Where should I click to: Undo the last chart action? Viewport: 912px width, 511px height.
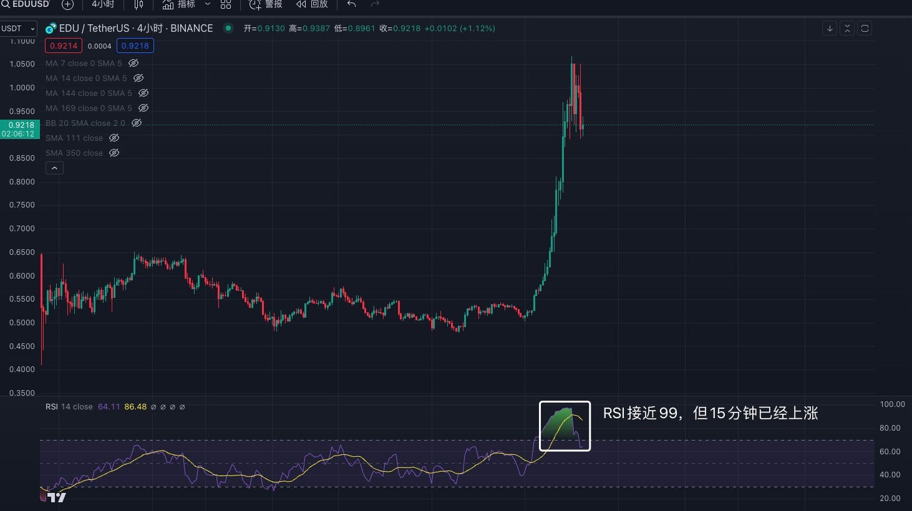[352, 4]
